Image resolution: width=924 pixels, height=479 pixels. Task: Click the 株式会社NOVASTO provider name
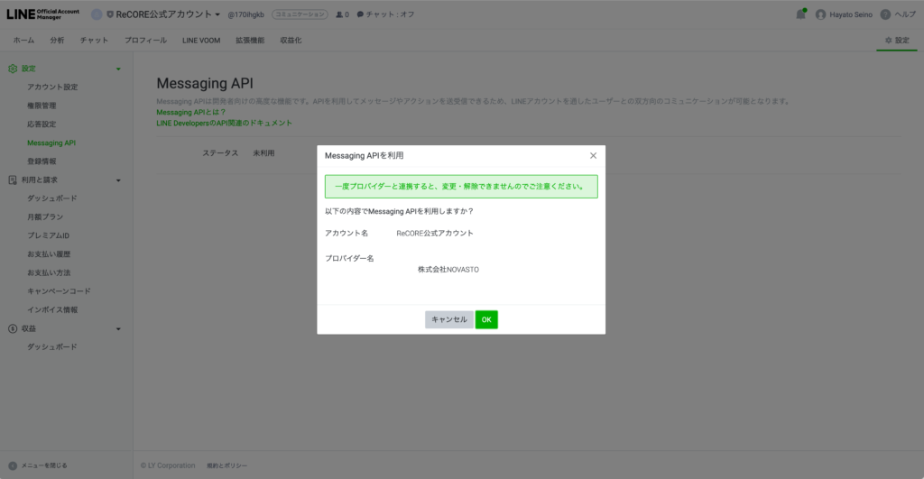pos(448,269)
